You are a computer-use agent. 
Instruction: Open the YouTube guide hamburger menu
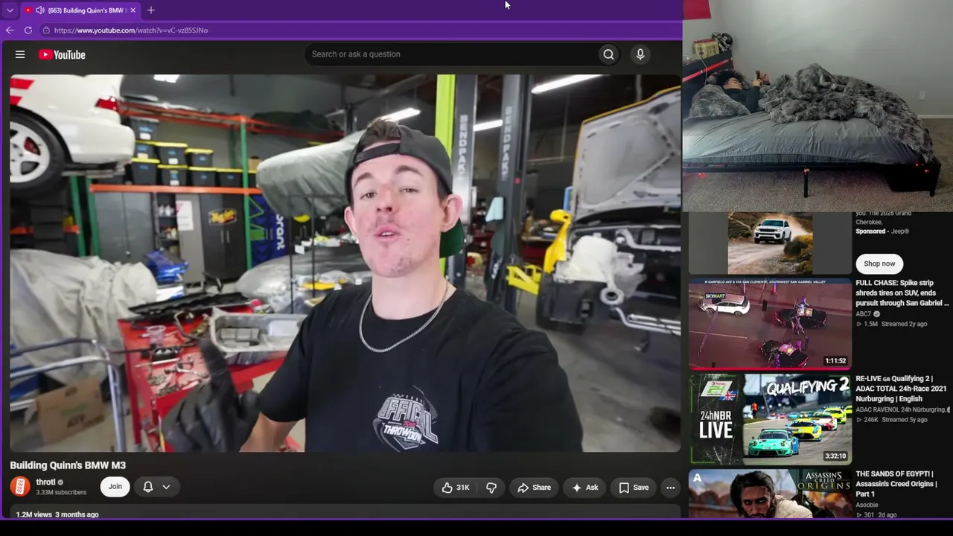point(20,54)
